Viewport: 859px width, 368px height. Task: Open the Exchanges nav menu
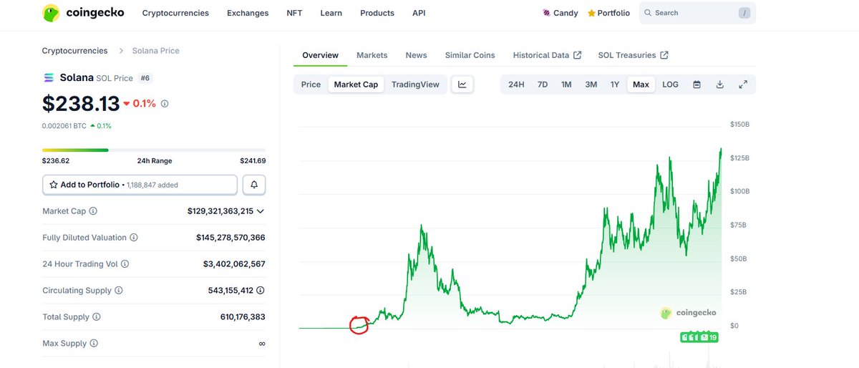click(248, 13)
